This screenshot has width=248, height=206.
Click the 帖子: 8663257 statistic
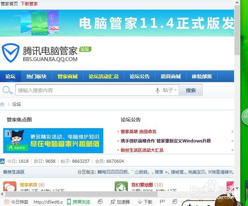pyautogui.click(x=75, y=161)
